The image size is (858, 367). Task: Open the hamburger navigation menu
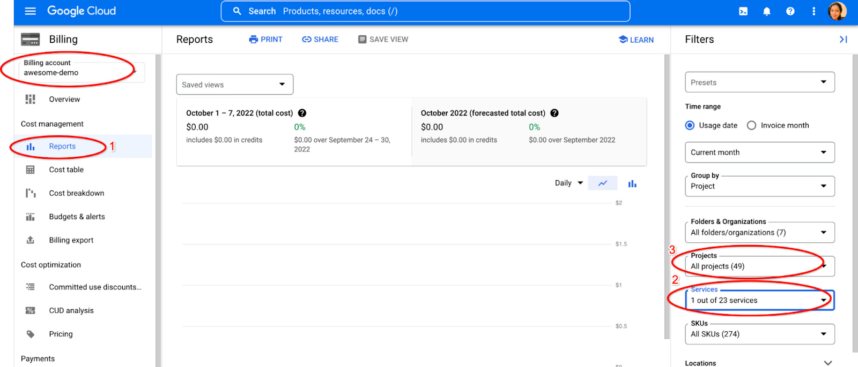point(30,11)
